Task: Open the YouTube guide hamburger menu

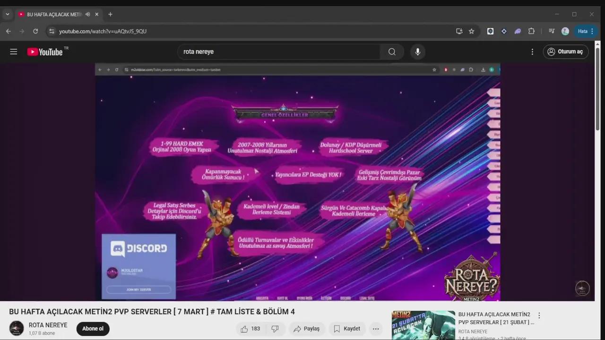Action: [x=14, y=52]
